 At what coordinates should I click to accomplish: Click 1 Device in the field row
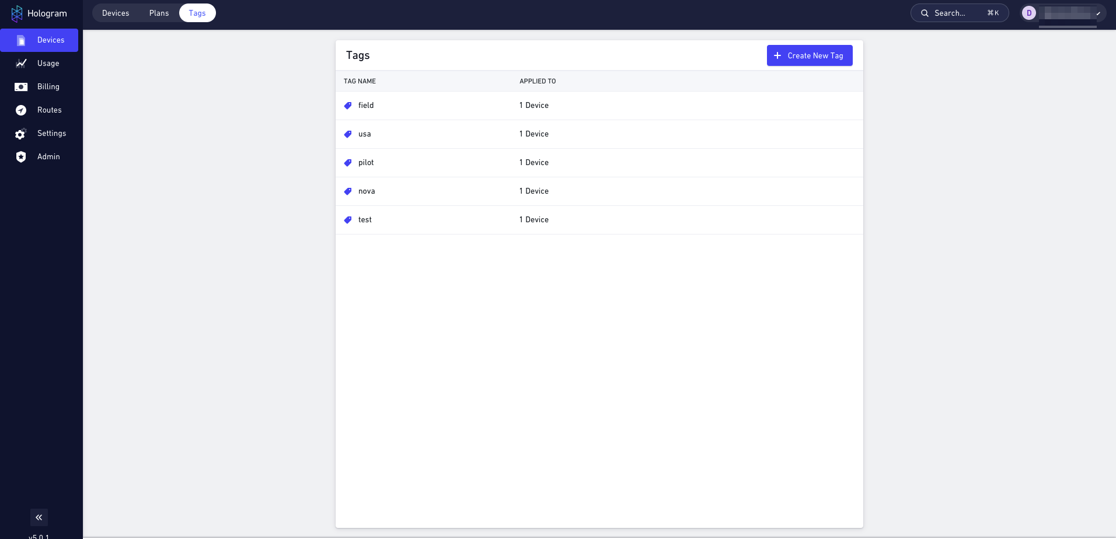pyautogui.click(x=534, y=106)
